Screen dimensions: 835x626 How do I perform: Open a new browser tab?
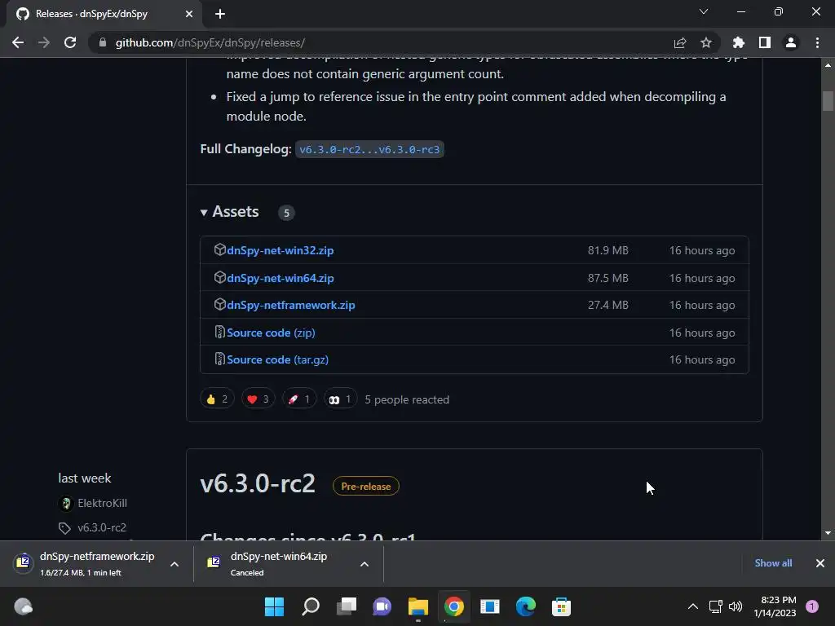pos(220,14)
